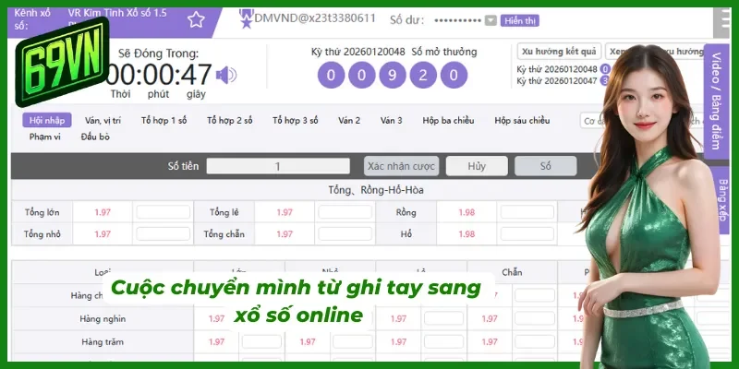Open the Tổ hợp 3 số tab
Screen dimensions: 739x369
(x=295, y=121)
